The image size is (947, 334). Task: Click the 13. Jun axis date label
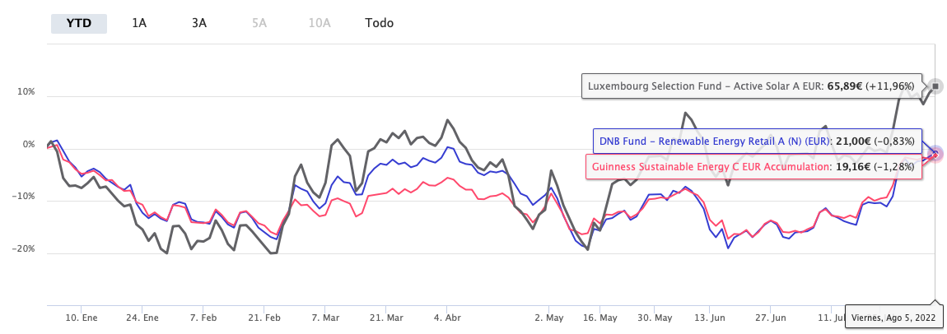coord(710,317)
